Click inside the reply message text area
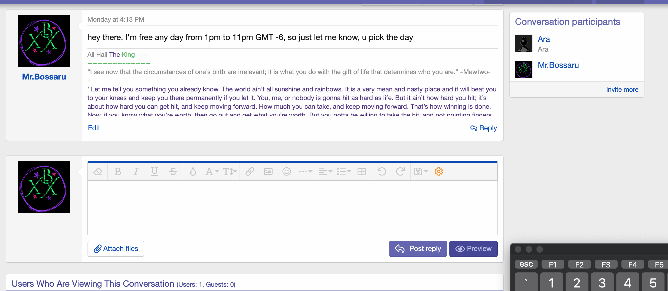This screenshot has width=668, height=291. pyautogui.click(x=292, y=207)
